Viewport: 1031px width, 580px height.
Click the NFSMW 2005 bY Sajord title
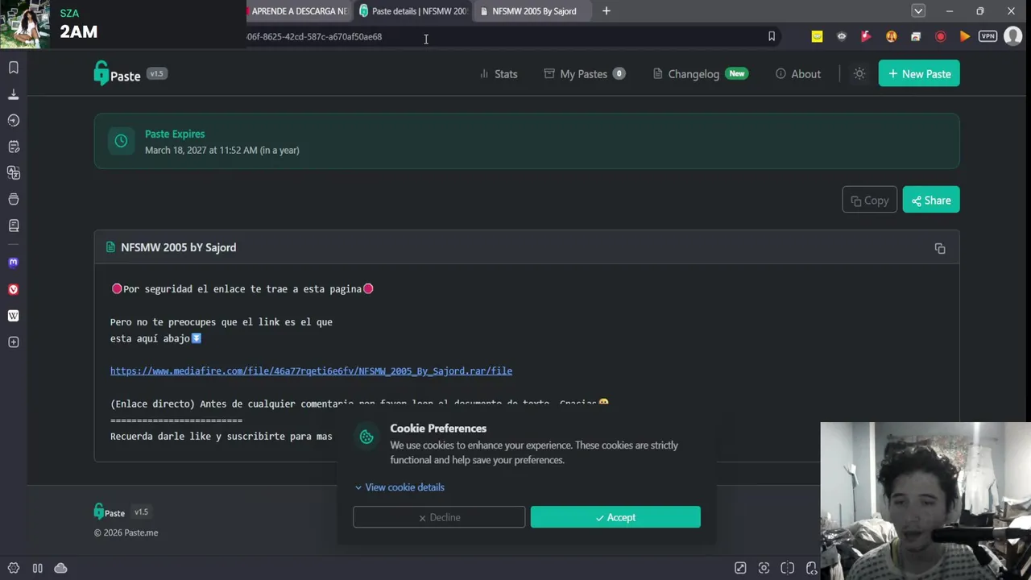[x=178, y=247]
